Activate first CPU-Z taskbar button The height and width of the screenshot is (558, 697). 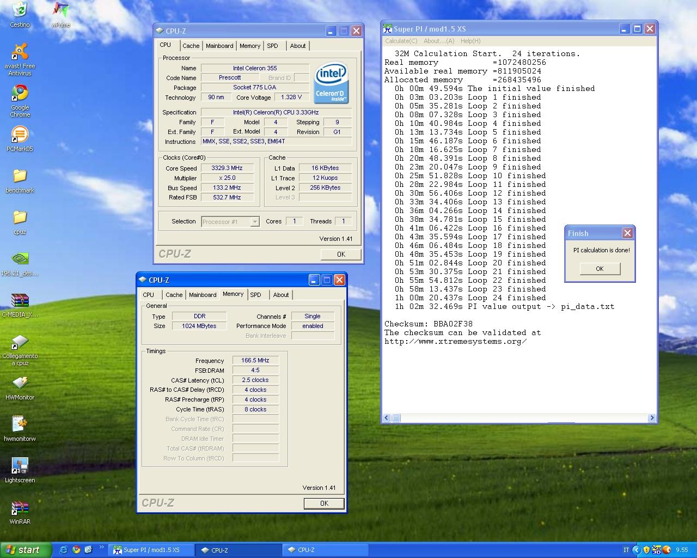tap(237, 550)
